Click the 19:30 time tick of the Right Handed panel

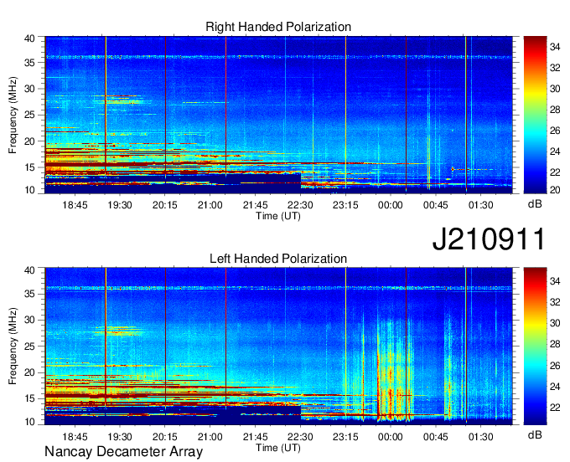point(120,205)
